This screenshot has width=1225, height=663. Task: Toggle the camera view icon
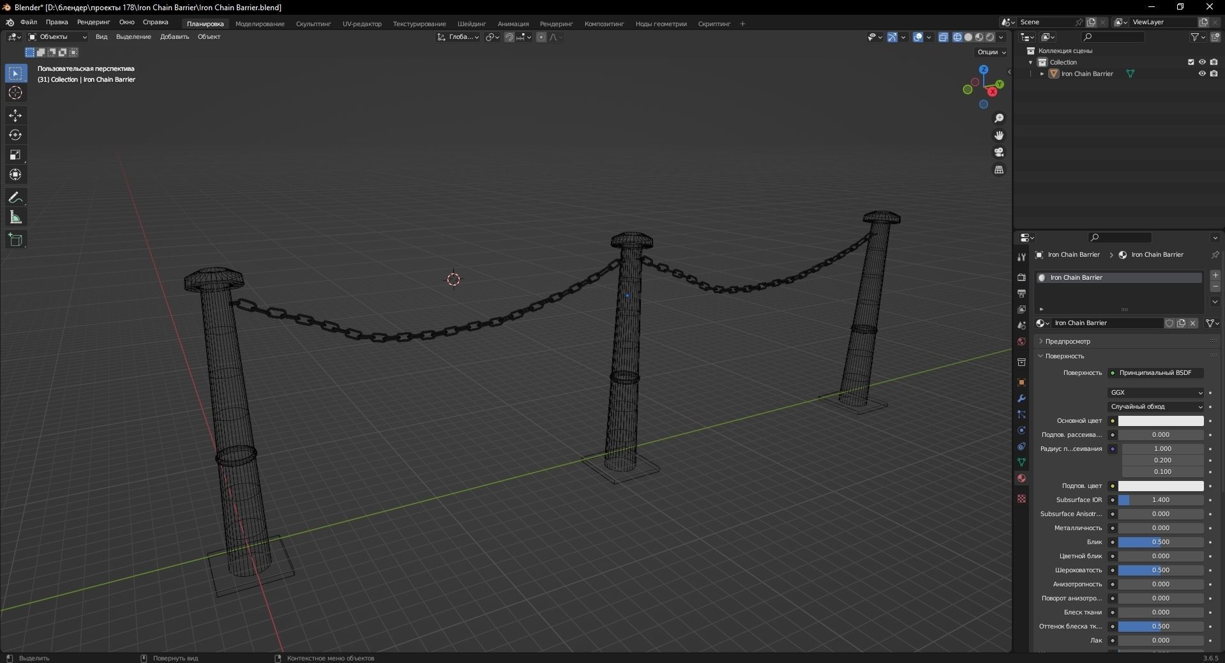(x=999, y=152)
